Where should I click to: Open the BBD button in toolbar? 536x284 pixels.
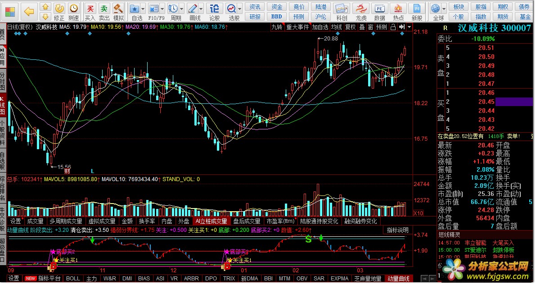[276, 16]
